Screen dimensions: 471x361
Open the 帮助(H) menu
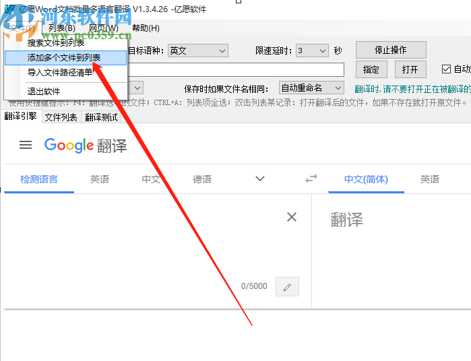click(x=146, y=28)
